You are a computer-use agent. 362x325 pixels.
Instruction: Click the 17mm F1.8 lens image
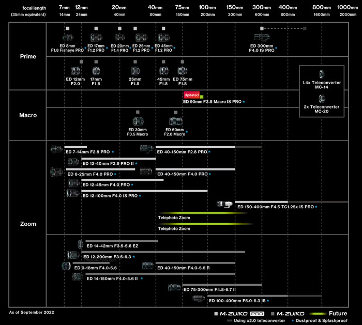(96, 71)
